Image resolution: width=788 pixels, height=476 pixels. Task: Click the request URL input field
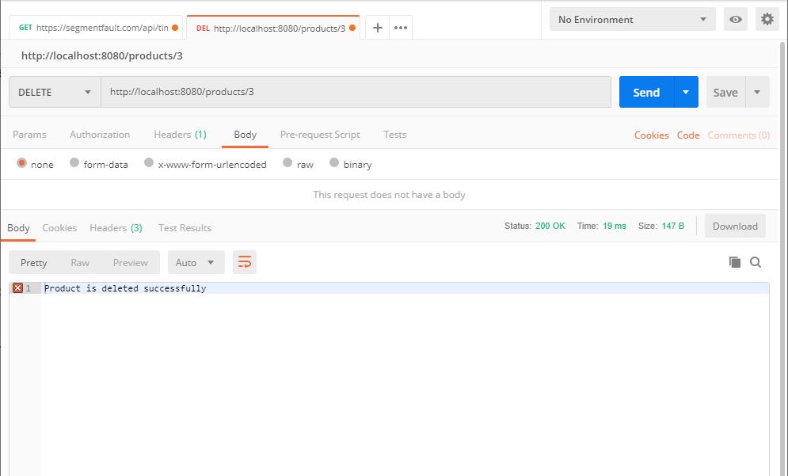[317, 92]
